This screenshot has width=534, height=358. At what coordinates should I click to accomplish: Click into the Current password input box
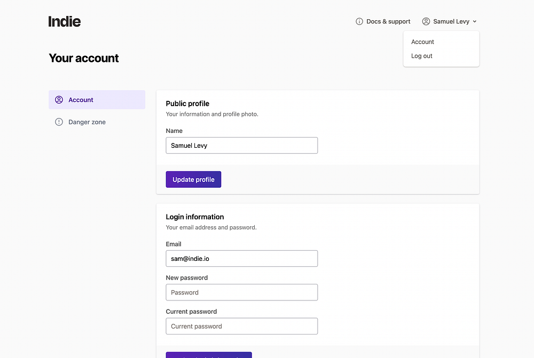(x=242, y=326)
